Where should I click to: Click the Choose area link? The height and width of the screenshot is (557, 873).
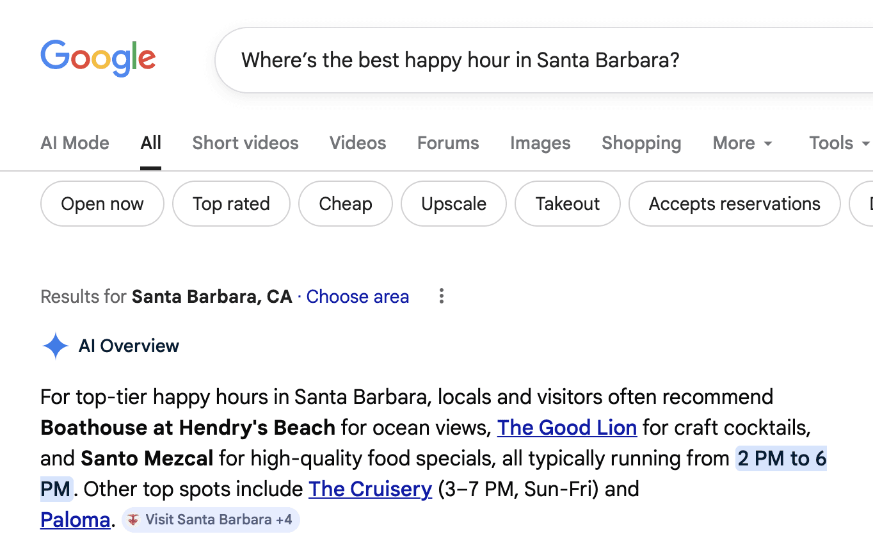point(357,296)
